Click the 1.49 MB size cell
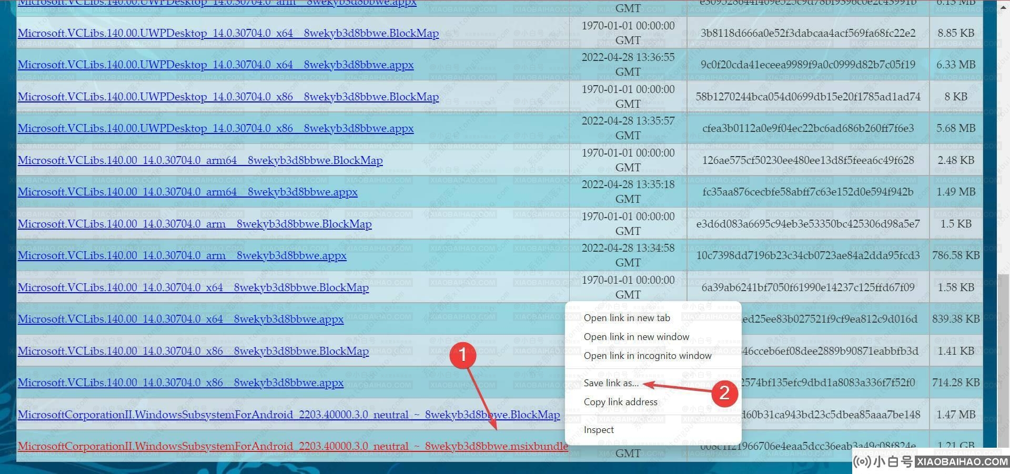This screenshot has height=474, width=1010. 956,192
